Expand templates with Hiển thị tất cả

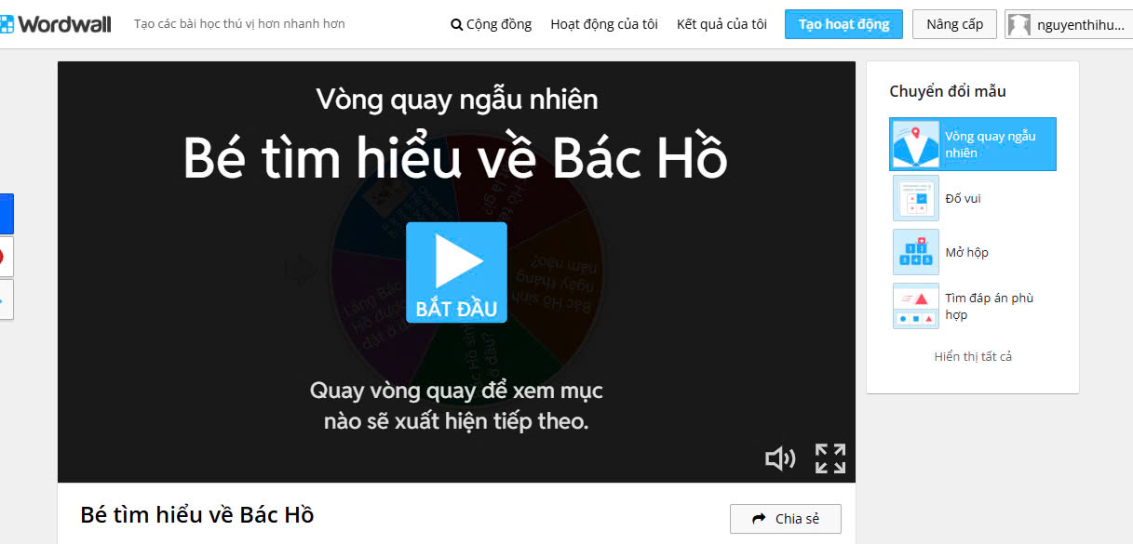pos(973,356)
